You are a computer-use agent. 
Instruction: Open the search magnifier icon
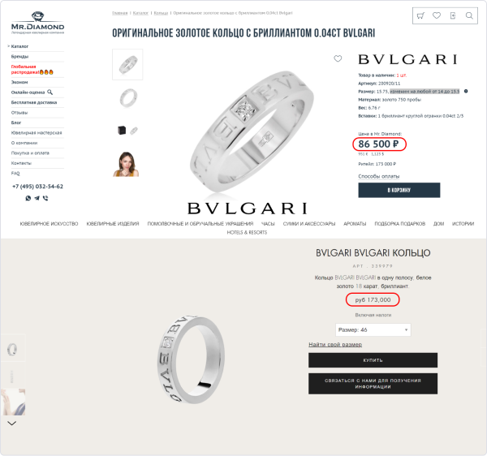pos(469,15)
